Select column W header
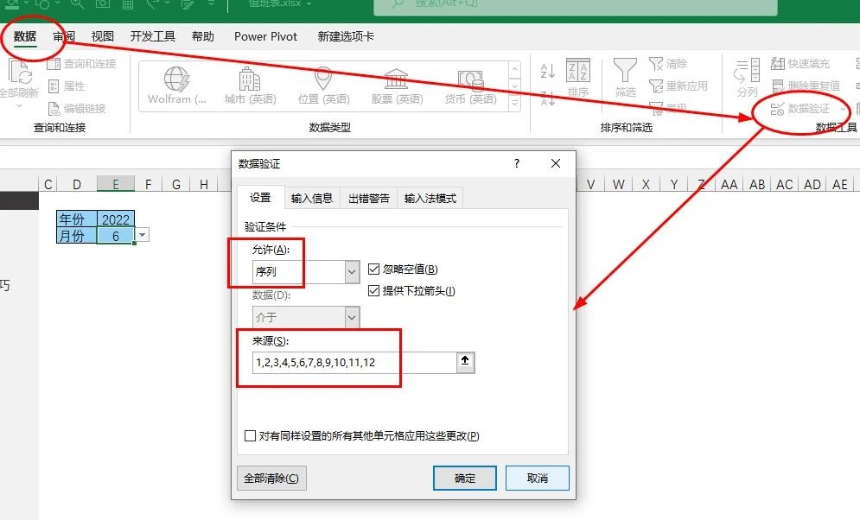 pos(619,184)
